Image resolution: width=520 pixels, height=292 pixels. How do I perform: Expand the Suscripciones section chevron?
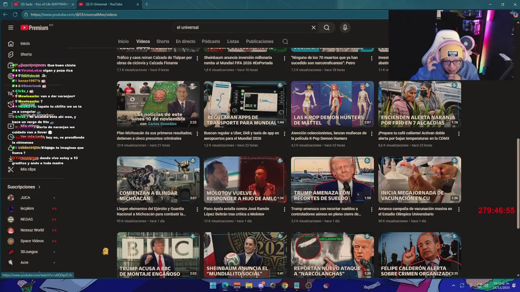pyautogui.click(x=39, y=187)
